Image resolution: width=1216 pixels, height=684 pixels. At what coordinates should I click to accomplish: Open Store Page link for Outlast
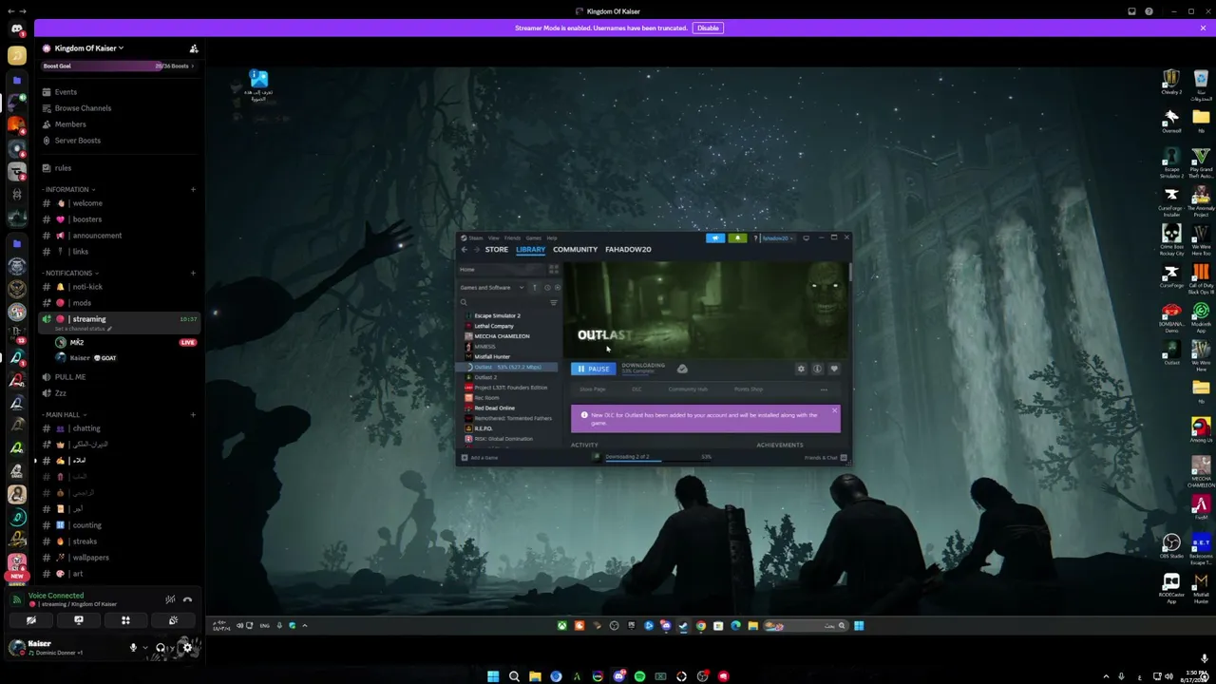592,389
